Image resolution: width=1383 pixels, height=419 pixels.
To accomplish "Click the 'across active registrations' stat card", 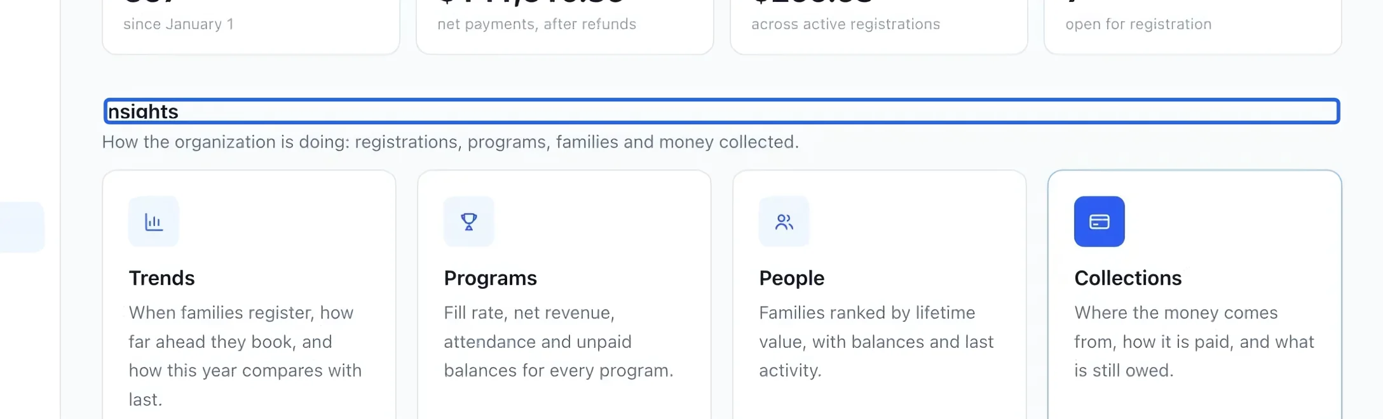I will tap(879, 27).
